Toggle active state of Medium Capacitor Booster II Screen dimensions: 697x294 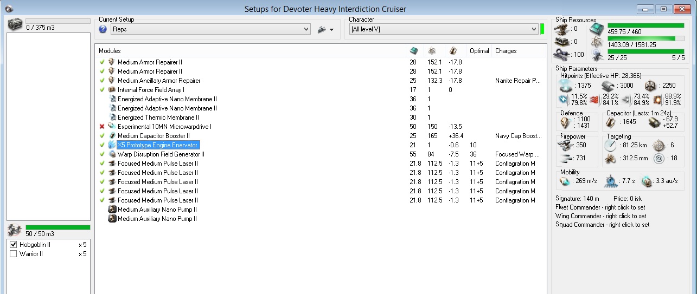point(102,136)
